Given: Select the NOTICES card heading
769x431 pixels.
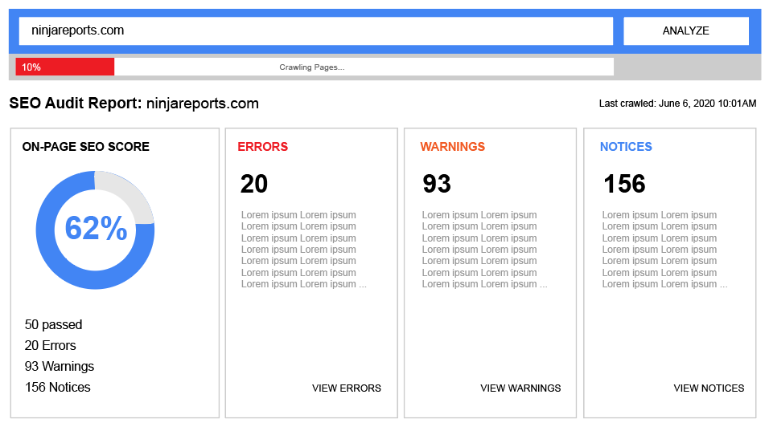Looking at the screenshot, I should [626, 147].
